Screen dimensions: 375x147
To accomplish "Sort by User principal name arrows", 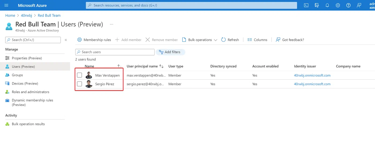I will point(161,66).
